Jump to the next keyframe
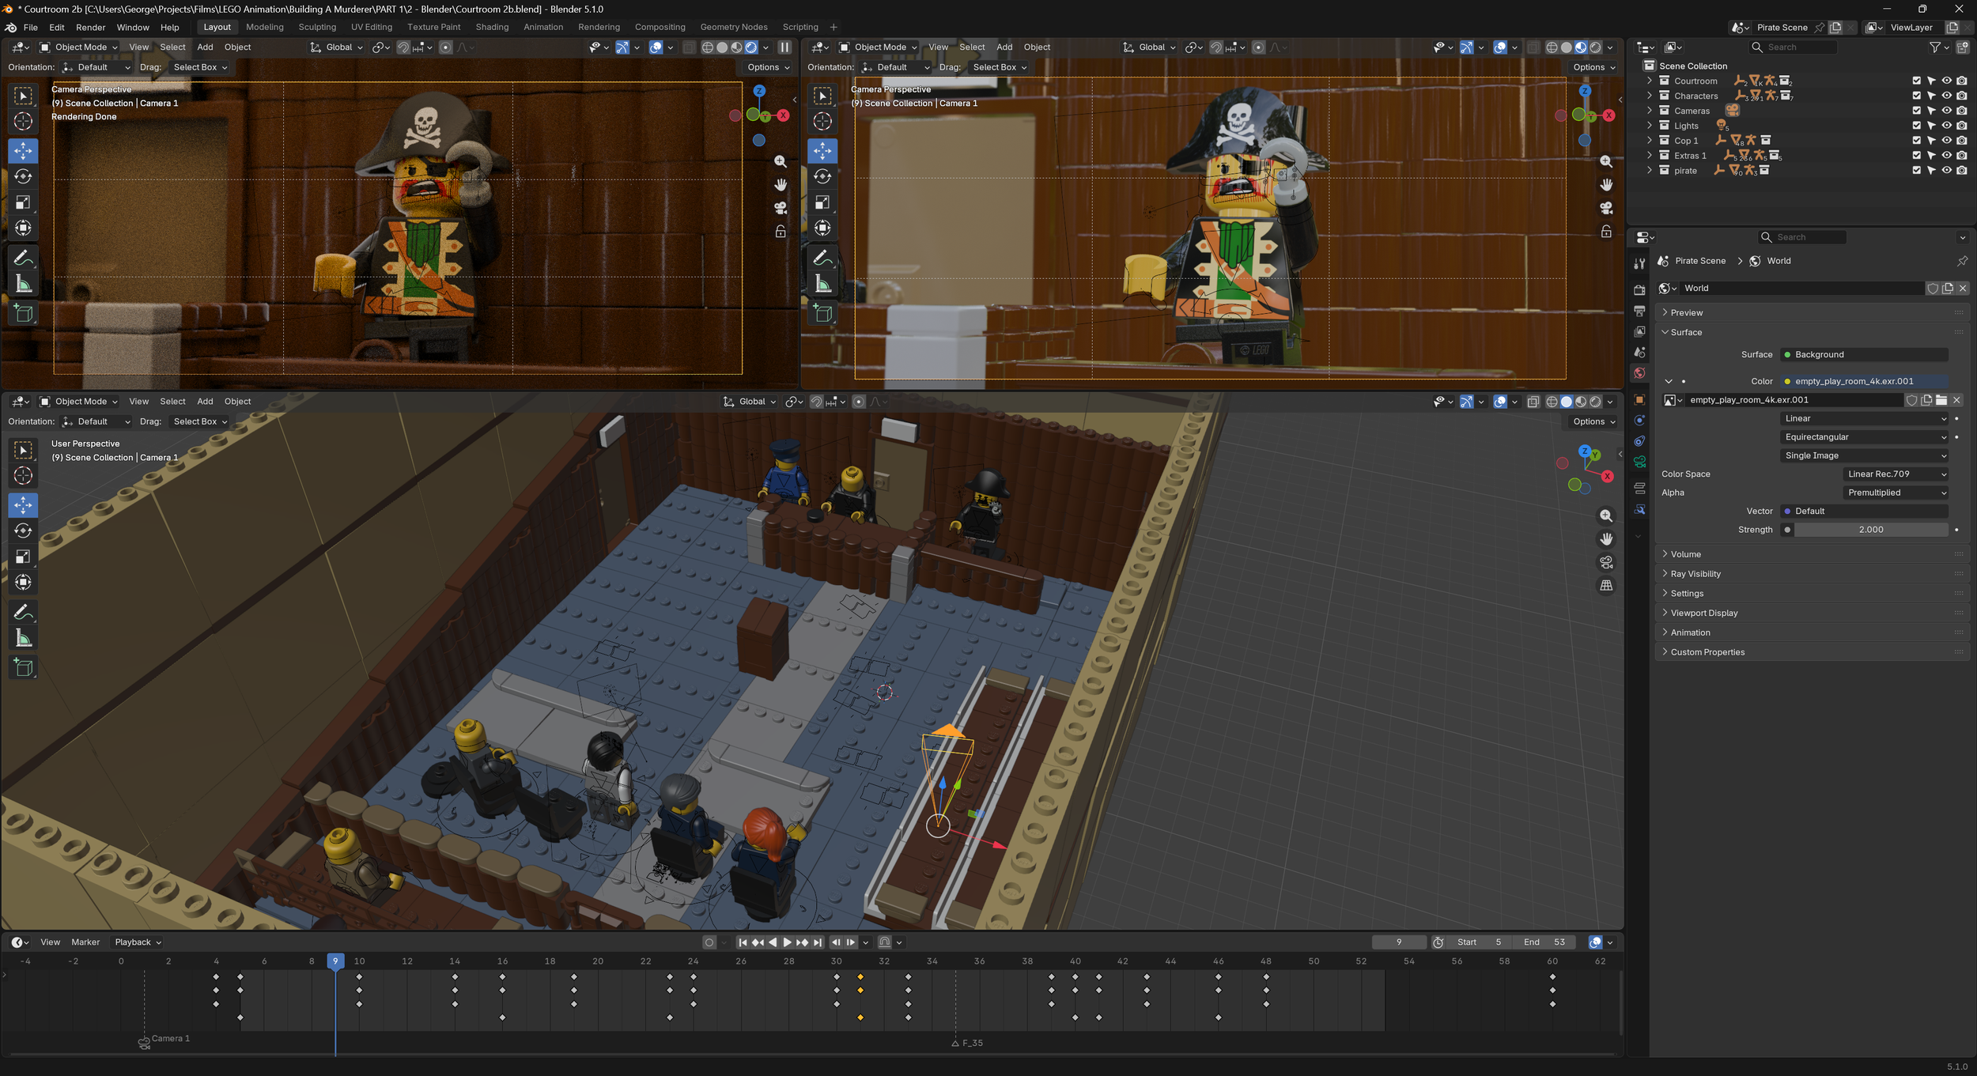1977x1076 pixels. (802, 942)
